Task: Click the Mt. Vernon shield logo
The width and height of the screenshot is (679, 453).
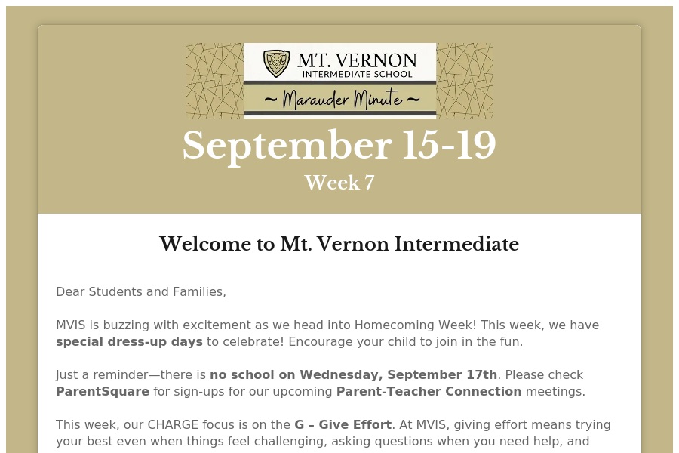Action: point(276,63)
